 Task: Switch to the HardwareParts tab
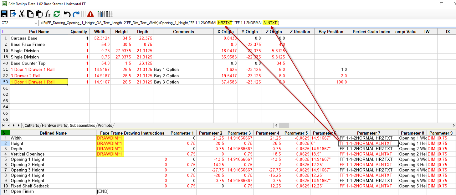tap(54, 126)
